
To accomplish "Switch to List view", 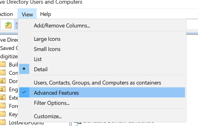I will 38,59.
